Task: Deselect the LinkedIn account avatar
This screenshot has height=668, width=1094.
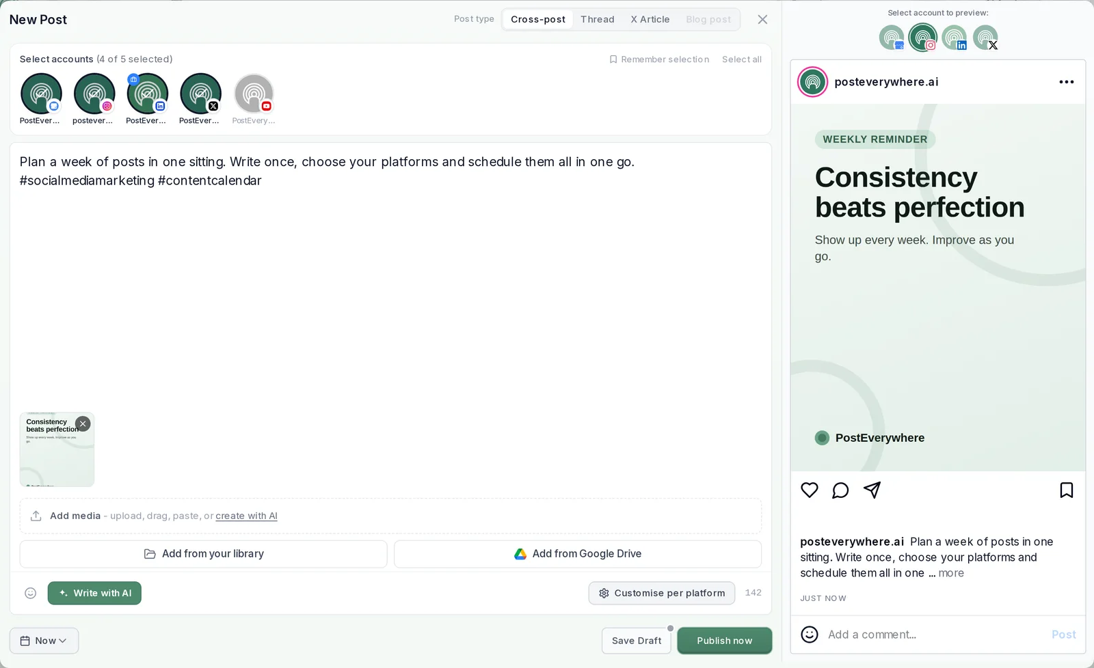Action: [148, 94]
